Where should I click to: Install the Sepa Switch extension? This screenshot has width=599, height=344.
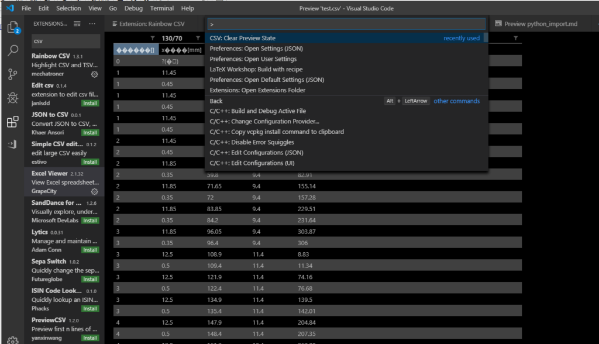[90, 280]
